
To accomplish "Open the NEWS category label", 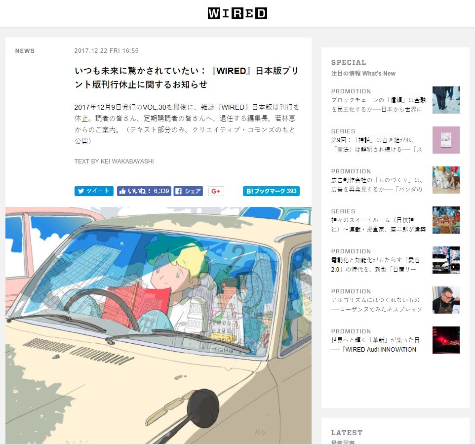I will click(x=25, y=51).
